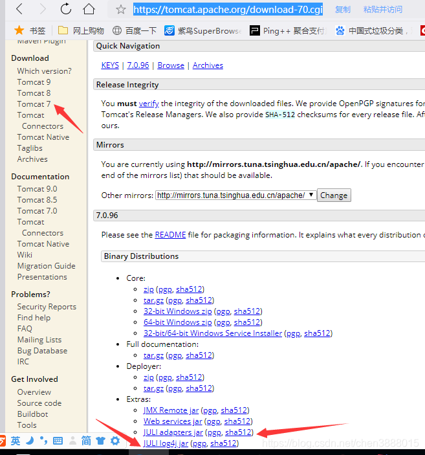Select Tomcat 9 in Download sidebar
The width and height of the screenshot is (425, 455).
[x=34, y=82]
